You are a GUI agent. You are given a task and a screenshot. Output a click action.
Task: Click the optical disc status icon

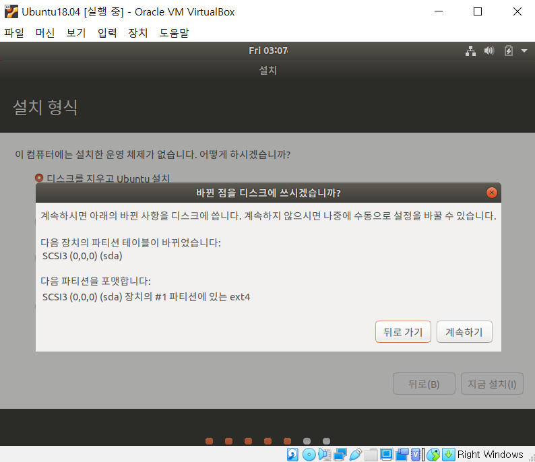coord(309,455)
